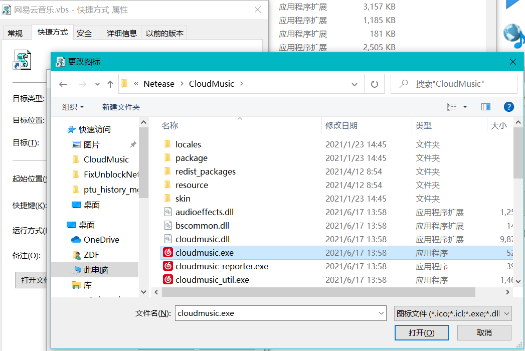
Task: Switch to the 常规 tab
Action: click(x=15, y=33)
